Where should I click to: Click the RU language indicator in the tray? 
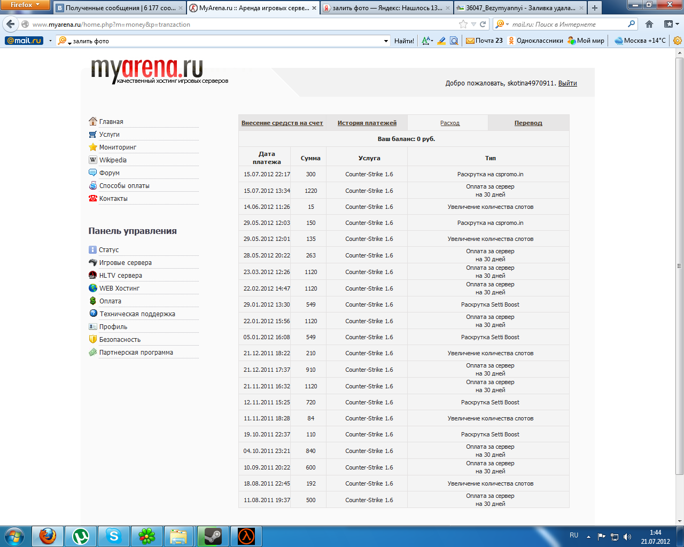[x=574, y=535]
